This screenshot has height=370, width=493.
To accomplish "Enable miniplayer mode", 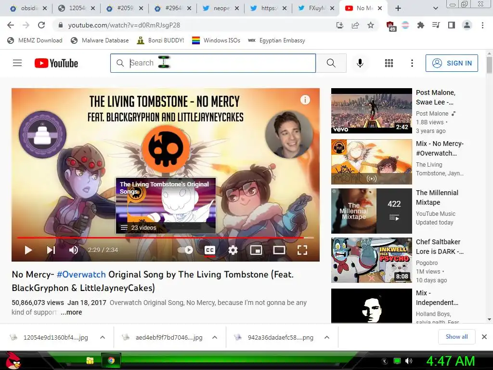I will (256, 250).
